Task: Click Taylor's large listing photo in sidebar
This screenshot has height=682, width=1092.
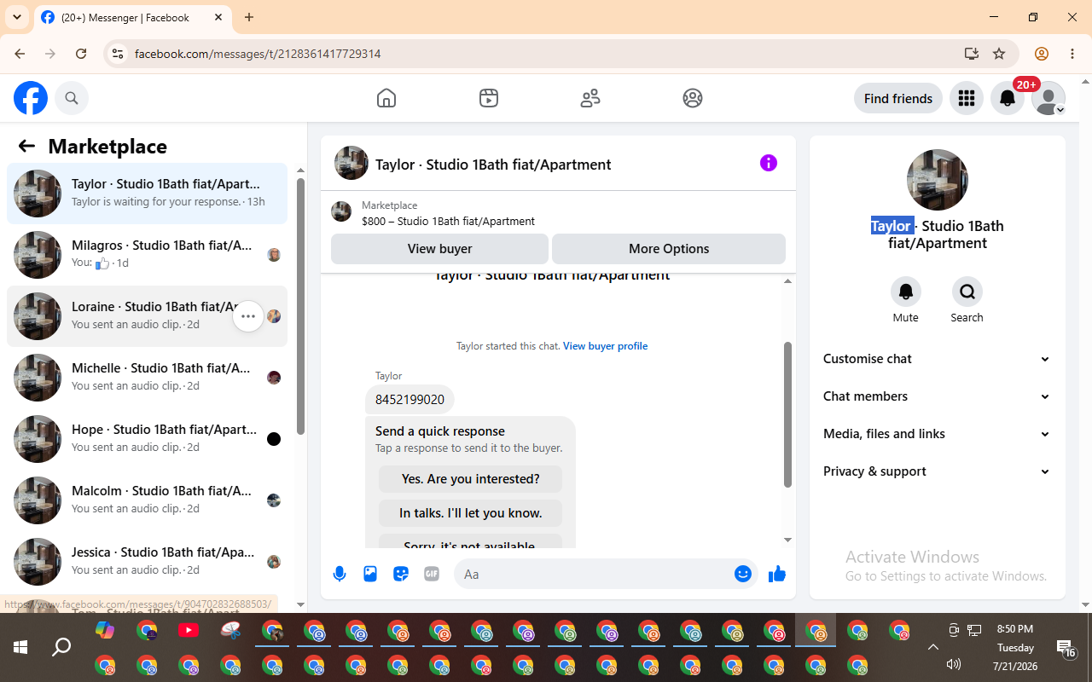Action: click(938, 180)
